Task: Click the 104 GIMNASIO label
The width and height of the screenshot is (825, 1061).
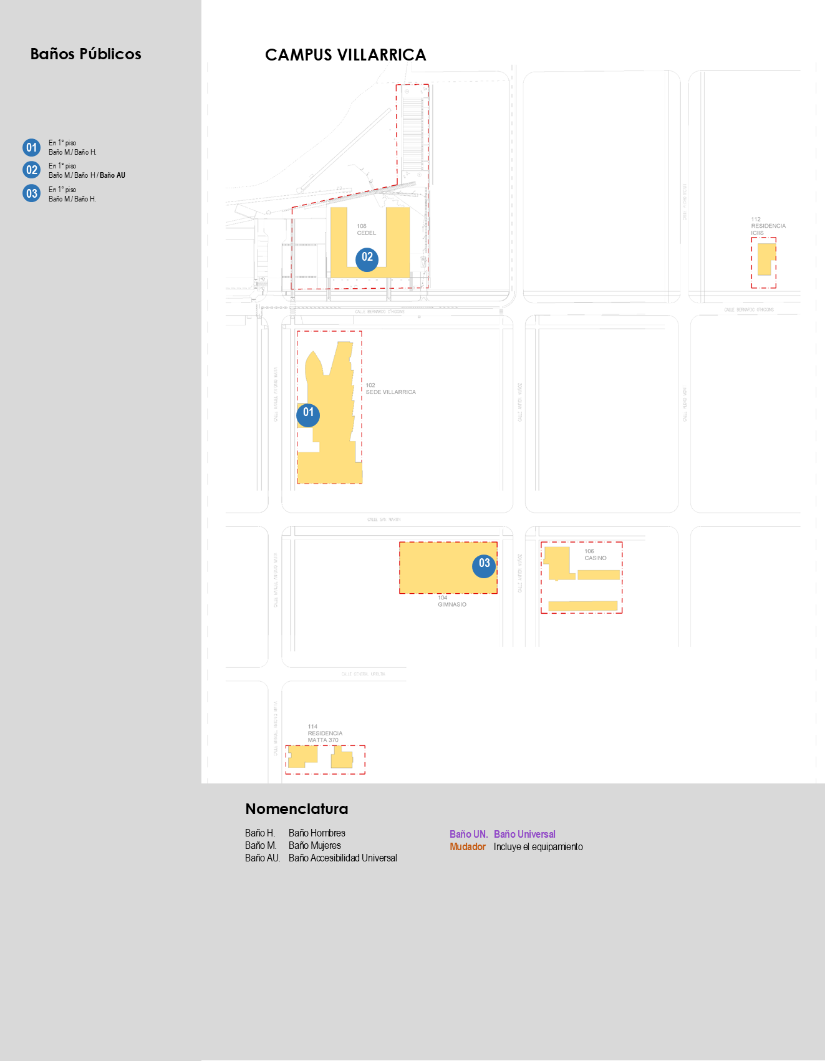Action: [x=451, y=601]
